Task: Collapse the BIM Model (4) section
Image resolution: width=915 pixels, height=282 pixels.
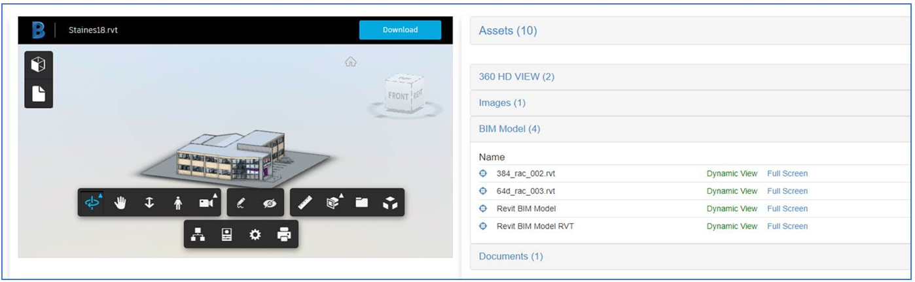Action: coord(690,129)
